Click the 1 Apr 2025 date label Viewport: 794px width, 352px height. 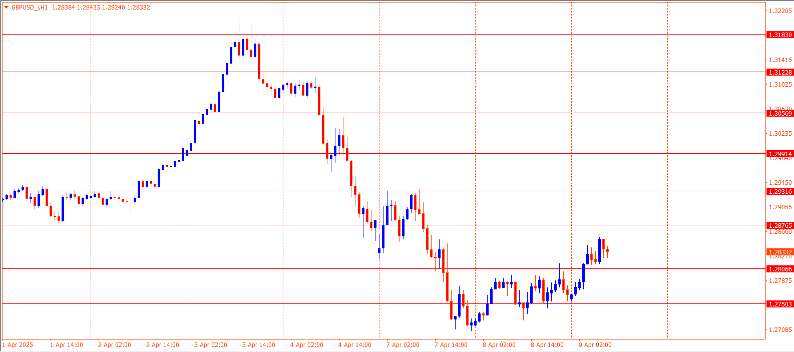point(18,344)
